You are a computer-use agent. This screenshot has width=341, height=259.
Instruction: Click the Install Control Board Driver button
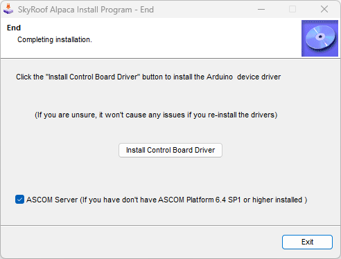[x=170, y=151]
